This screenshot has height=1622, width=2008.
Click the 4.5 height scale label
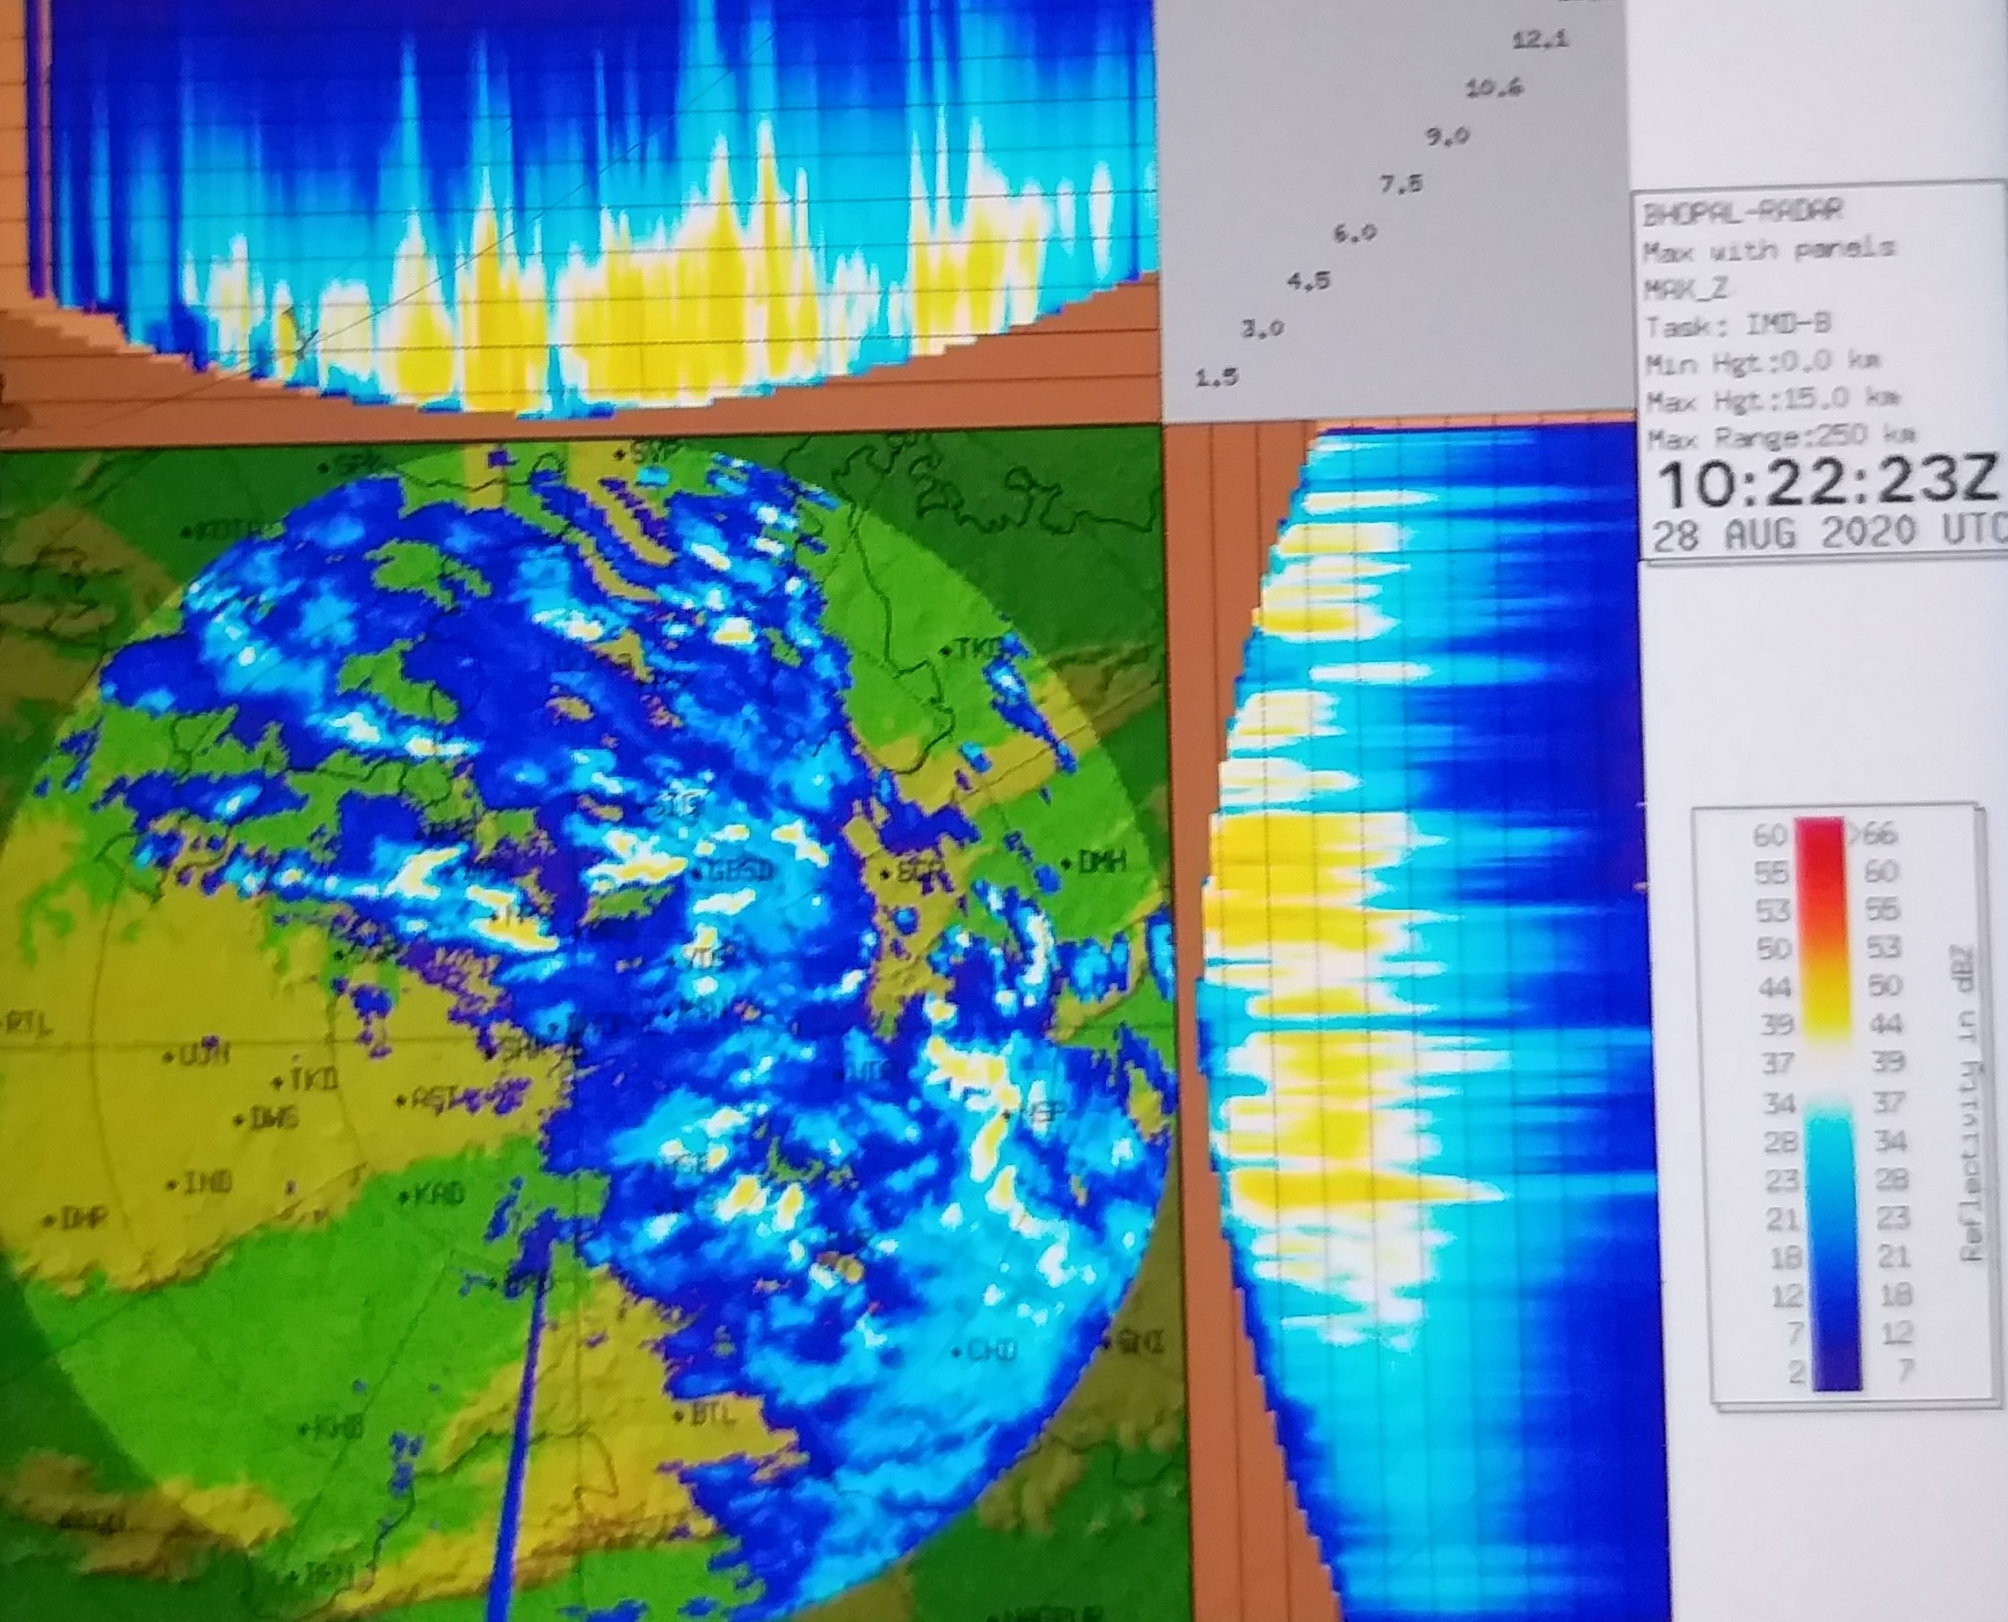[x=1307, y=280]
